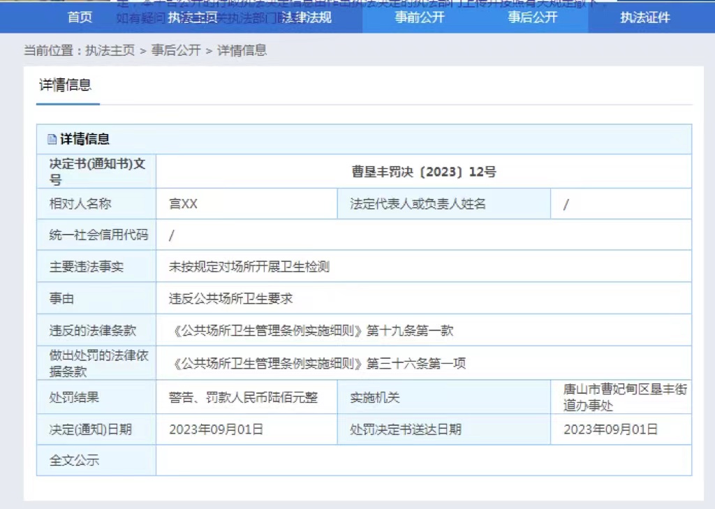The width and height of the screenshot is (715, 509).
Task: Click the agency 唐山市曹妃甸区垦丰街道办事处
Action: [x=625, y=397]
